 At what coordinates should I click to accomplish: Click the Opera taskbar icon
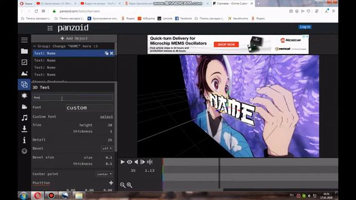(37, 196)
